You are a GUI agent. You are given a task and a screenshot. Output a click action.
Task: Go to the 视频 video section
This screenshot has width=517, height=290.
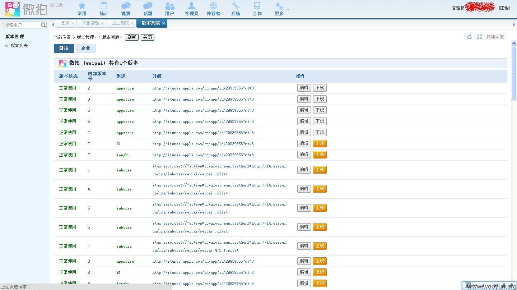coord(126,9)
